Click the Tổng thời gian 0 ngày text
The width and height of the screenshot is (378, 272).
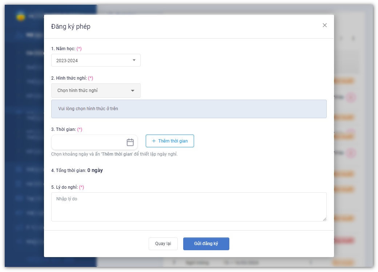(77, 171)
